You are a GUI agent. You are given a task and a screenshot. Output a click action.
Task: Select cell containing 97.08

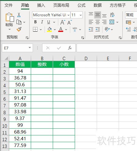click(20, 105)
